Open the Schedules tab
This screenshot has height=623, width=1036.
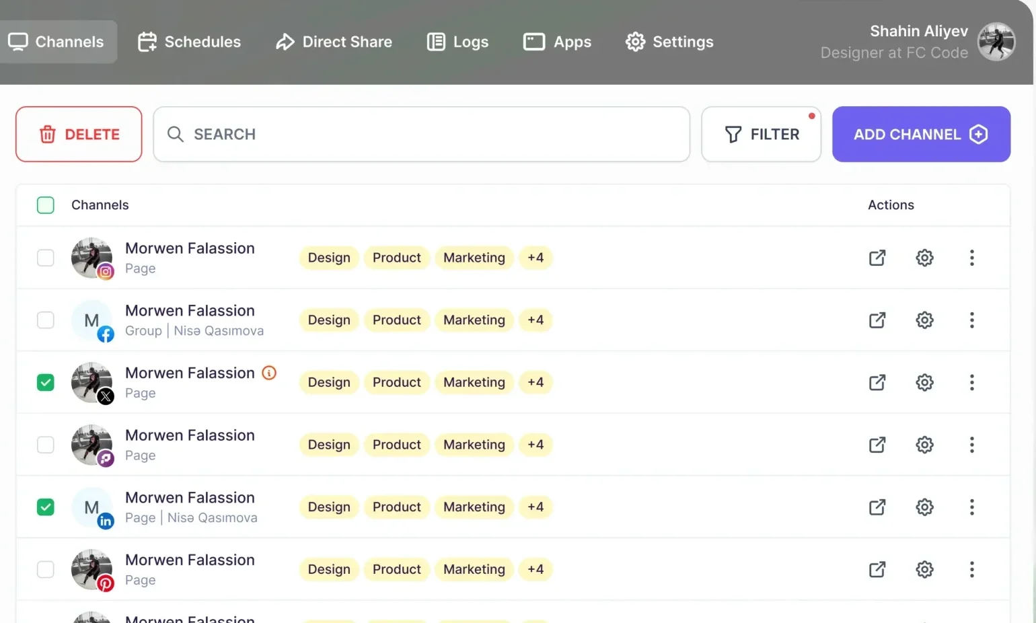pos(189,42)
